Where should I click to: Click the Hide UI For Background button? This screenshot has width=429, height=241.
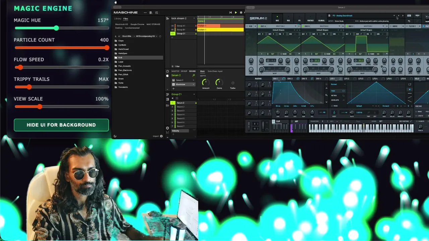61,125
